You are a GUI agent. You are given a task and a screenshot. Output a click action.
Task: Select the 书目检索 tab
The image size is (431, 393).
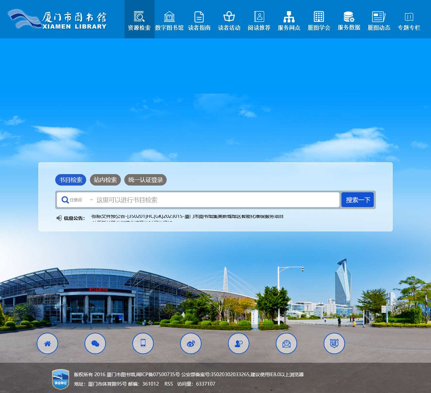(x=71, y=180)
